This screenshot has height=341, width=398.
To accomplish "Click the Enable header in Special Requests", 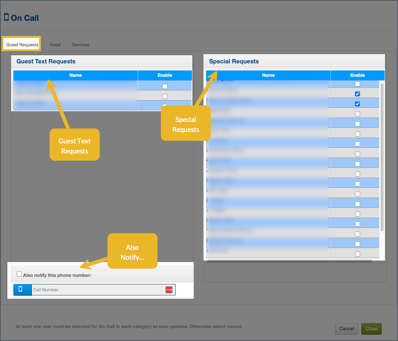I will (x=358, y=75).
